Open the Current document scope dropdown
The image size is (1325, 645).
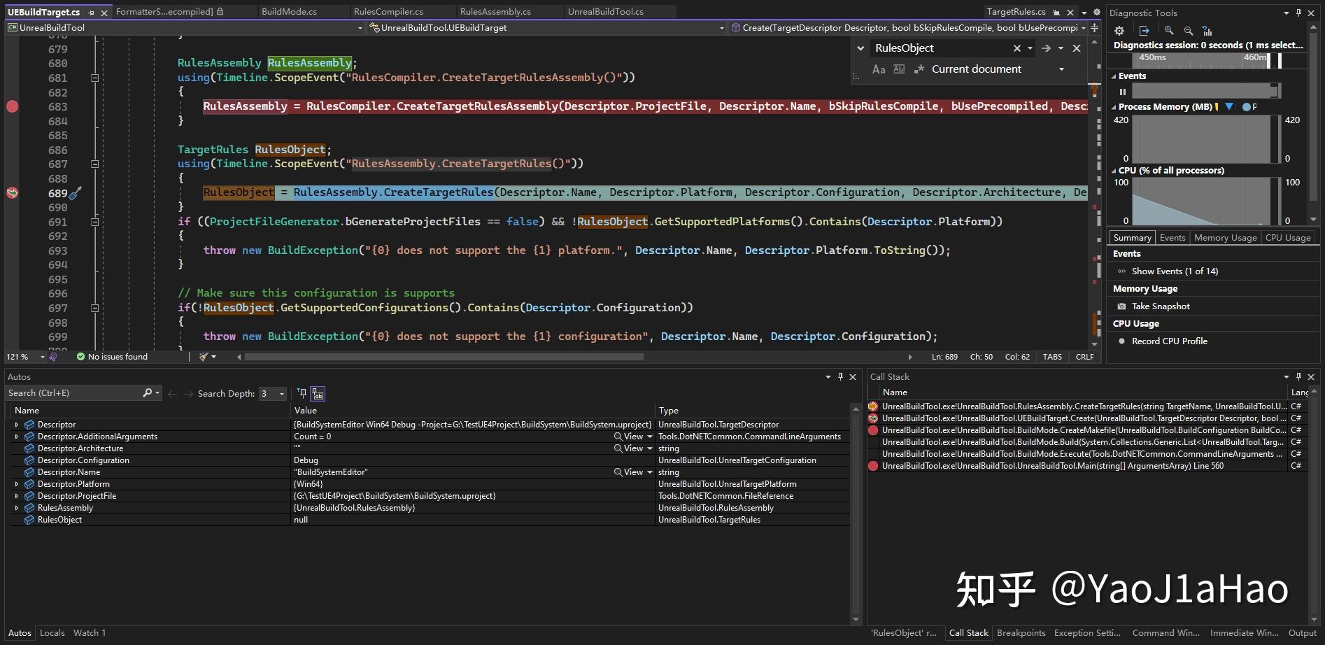pyautogui.click(x=1061, y=69)
